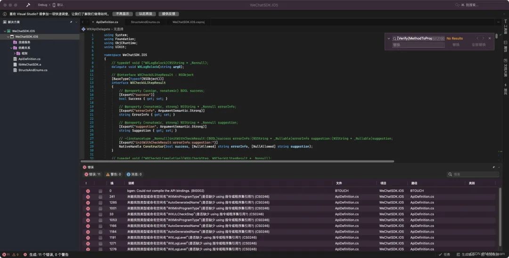The width and height of the screenshot is (509, 258).
Task: Click the 不再显示 button in survey bar
Action: tap(123, 14)
